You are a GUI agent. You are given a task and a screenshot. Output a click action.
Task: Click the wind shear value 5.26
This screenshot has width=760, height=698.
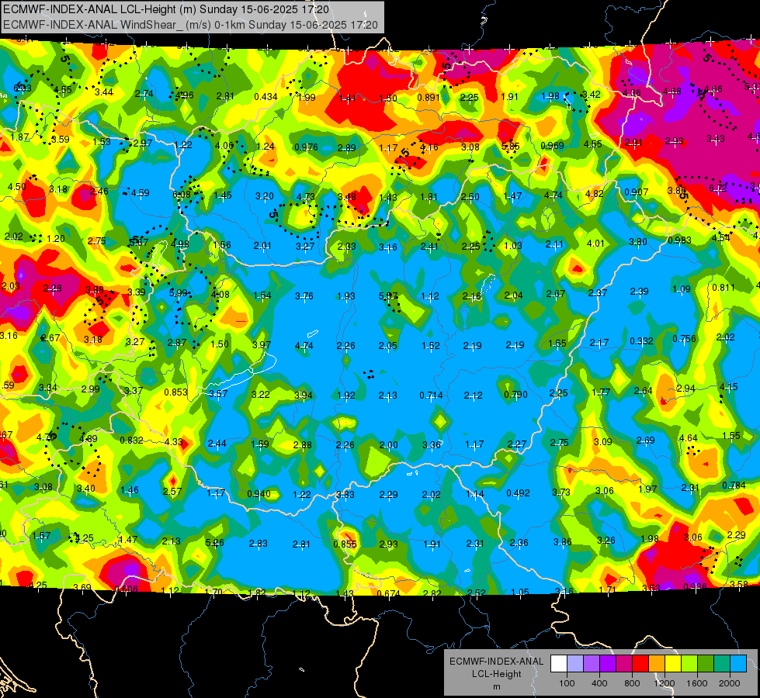215,543
